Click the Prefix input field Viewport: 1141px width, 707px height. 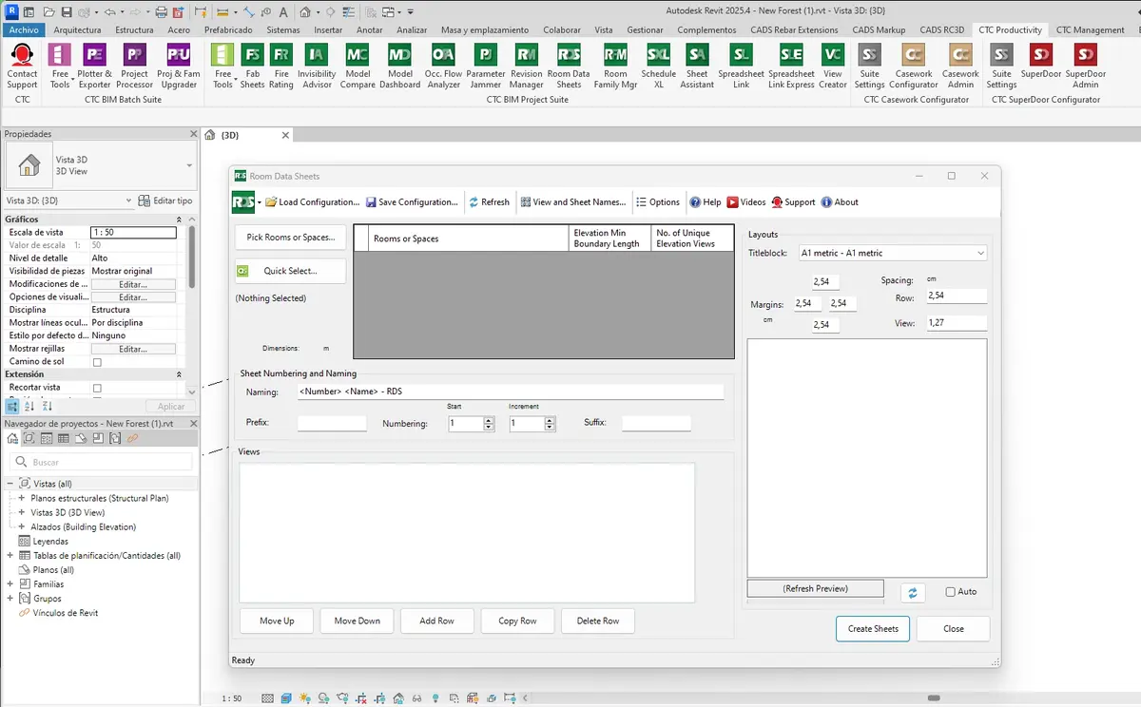click(332, 423)
